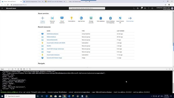
Task: Open the Cloud Shell editor braces icon
Action: (27, 69)
